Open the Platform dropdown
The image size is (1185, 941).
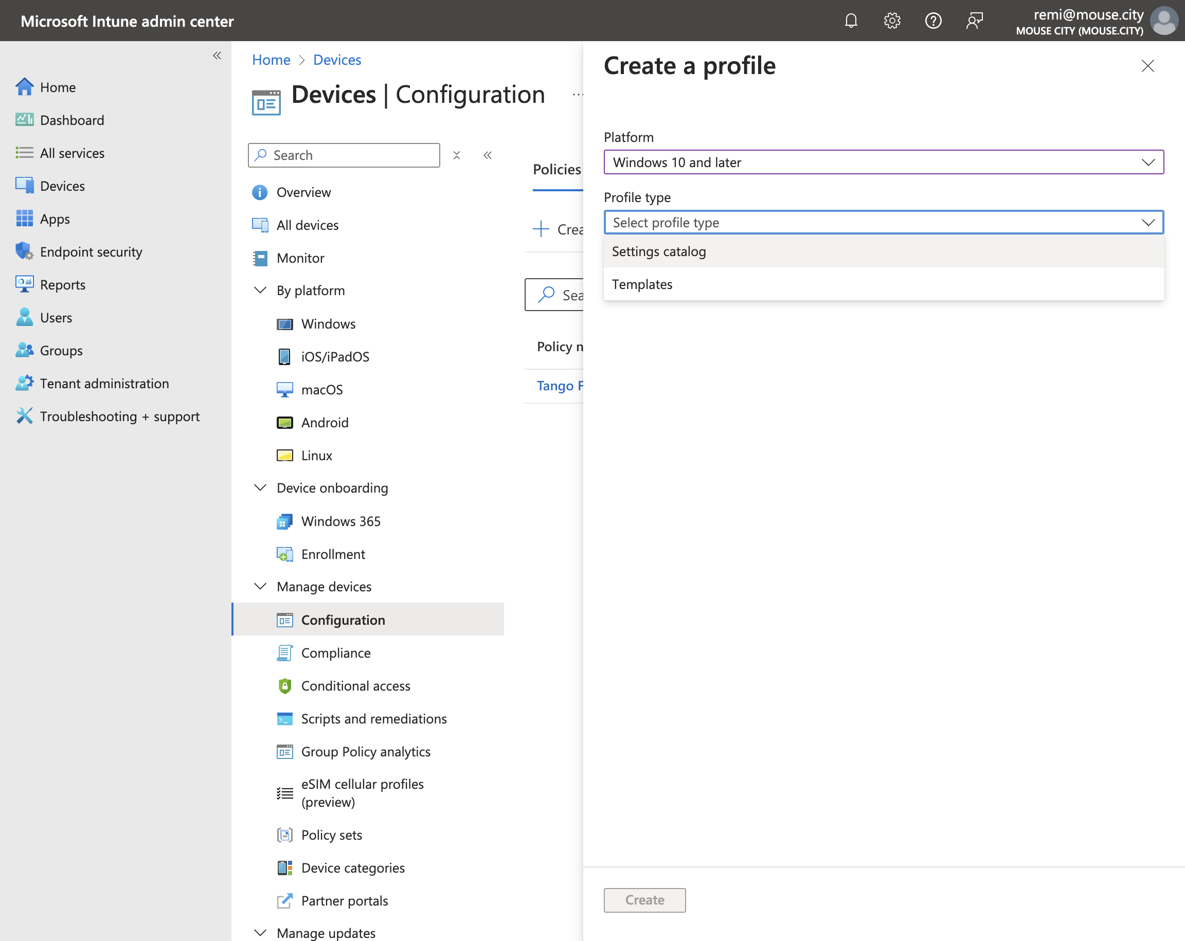click(x=883, y=162)
